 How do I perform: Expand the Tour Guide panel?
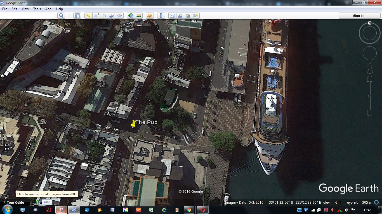(x=13, y=203)
